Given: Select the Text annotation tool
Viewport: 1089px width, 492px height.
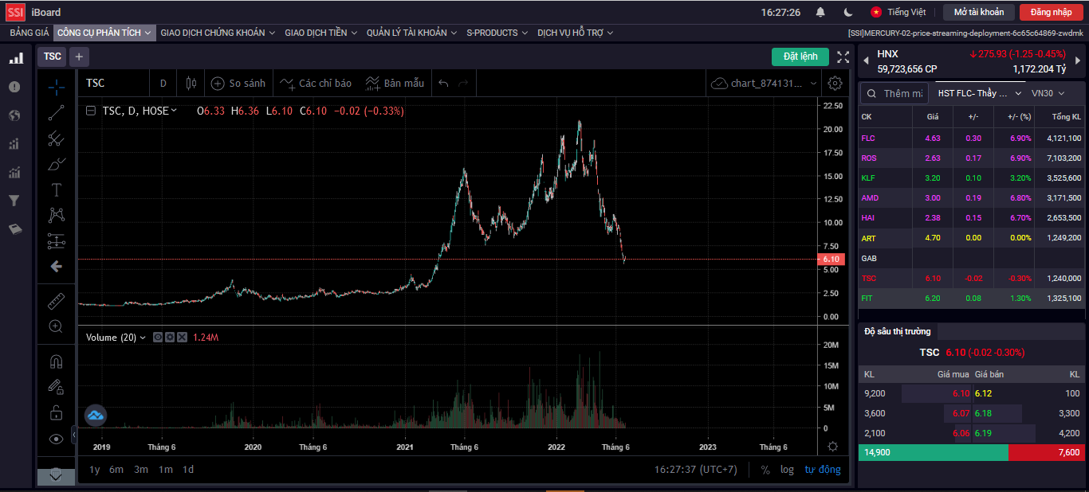Looking at the screenshot, I should [x=56, y=189].
